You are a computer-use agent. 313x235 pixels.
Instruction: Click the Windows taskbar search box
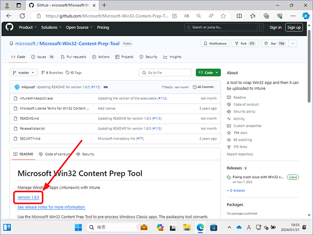pos(119,227)
